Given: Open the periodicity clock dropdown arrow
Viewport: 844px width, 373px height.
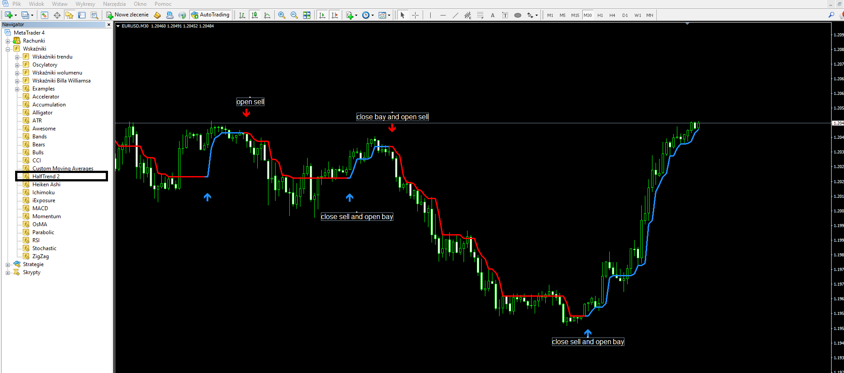Looking at the screenshot, I should pyautogui.click(x=372, y=16).
